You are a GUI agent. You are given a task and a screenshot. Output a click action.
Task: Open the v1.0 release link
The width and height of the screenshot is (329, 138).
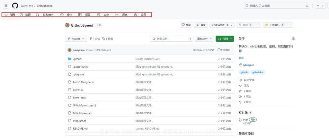pyautogui.click(x=245, y=119)
